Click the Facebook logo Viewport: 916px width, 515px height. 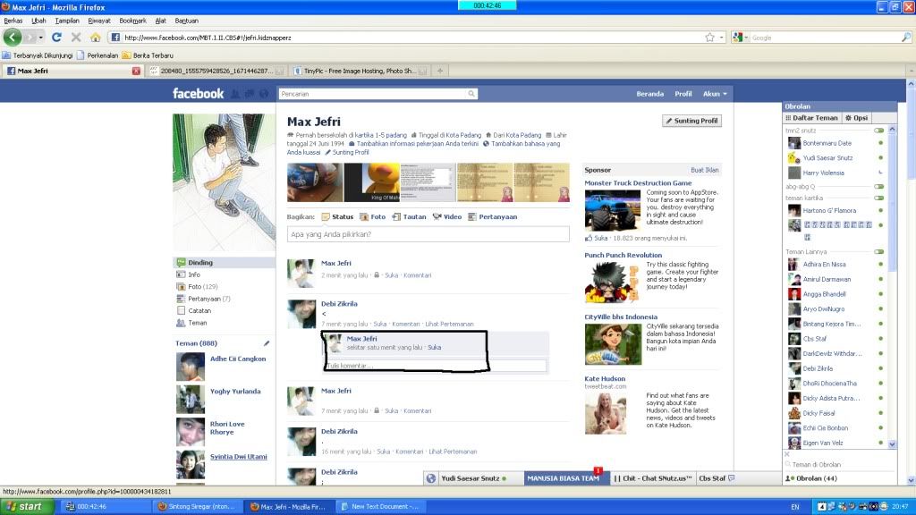click(198, 93)
